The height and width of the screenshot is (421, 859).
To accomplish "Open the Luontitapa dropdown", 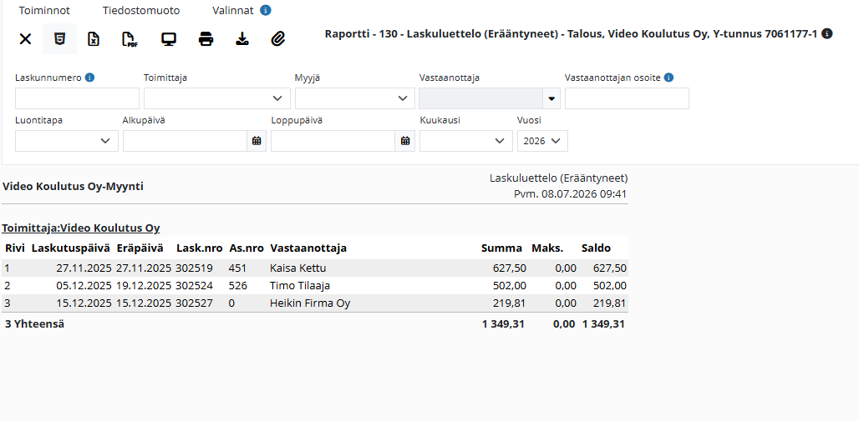I will [67, 141].
